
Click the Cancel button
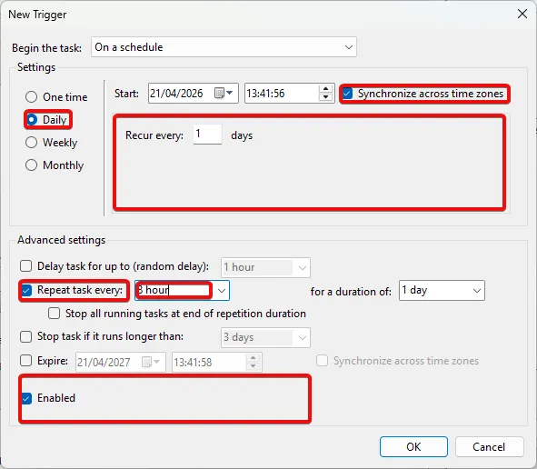coord(489,447)
